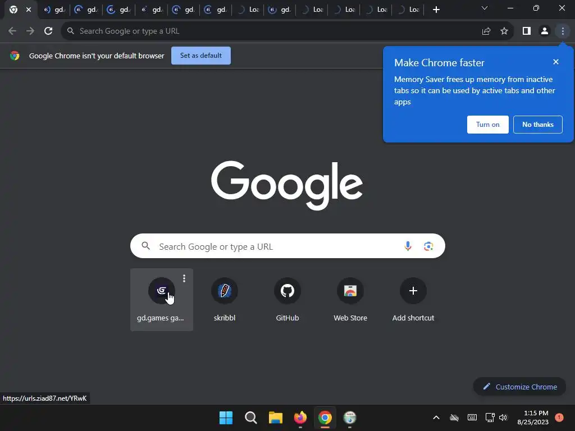Image resolution: width=575 pixels, height=431 pixels.
Task: Open the gd.games shortcut
Action: click(x=161, y=300)
